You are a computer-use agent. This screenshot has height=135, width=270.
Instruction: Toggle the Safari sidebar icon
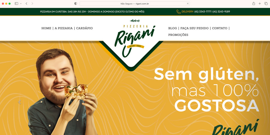click(16, 4)
